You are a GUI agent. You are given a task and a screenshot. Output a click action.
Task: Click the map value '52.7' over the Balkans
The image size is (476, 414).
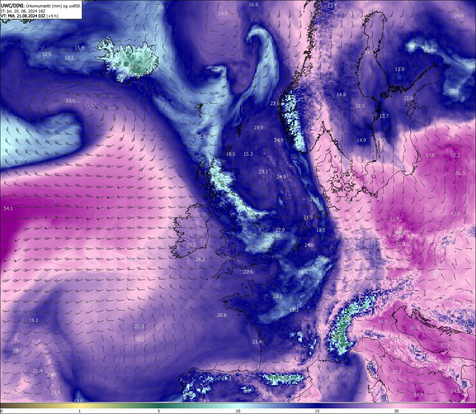click(445, 346)
